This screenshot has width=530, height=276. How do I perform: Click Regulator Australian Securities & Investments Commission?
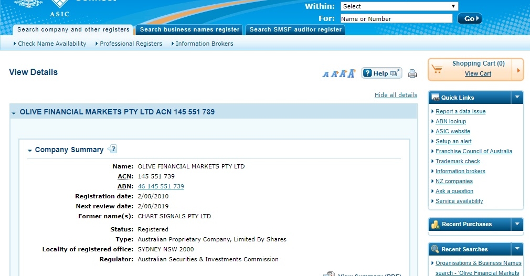point(208,259)
